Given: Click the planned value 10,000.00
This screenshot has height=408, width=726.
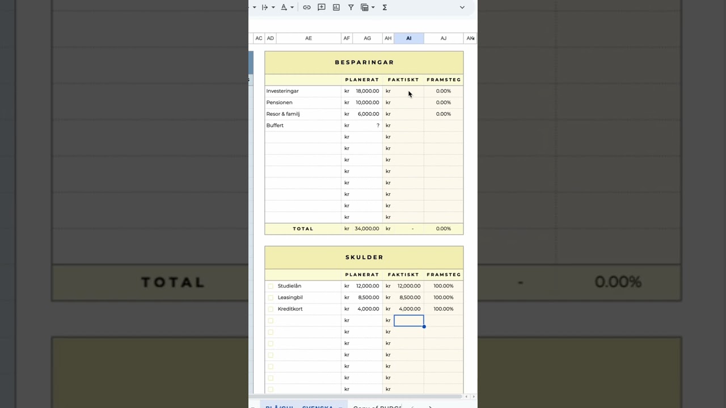Looking at the screenshot, I should [x=368, y=103].
